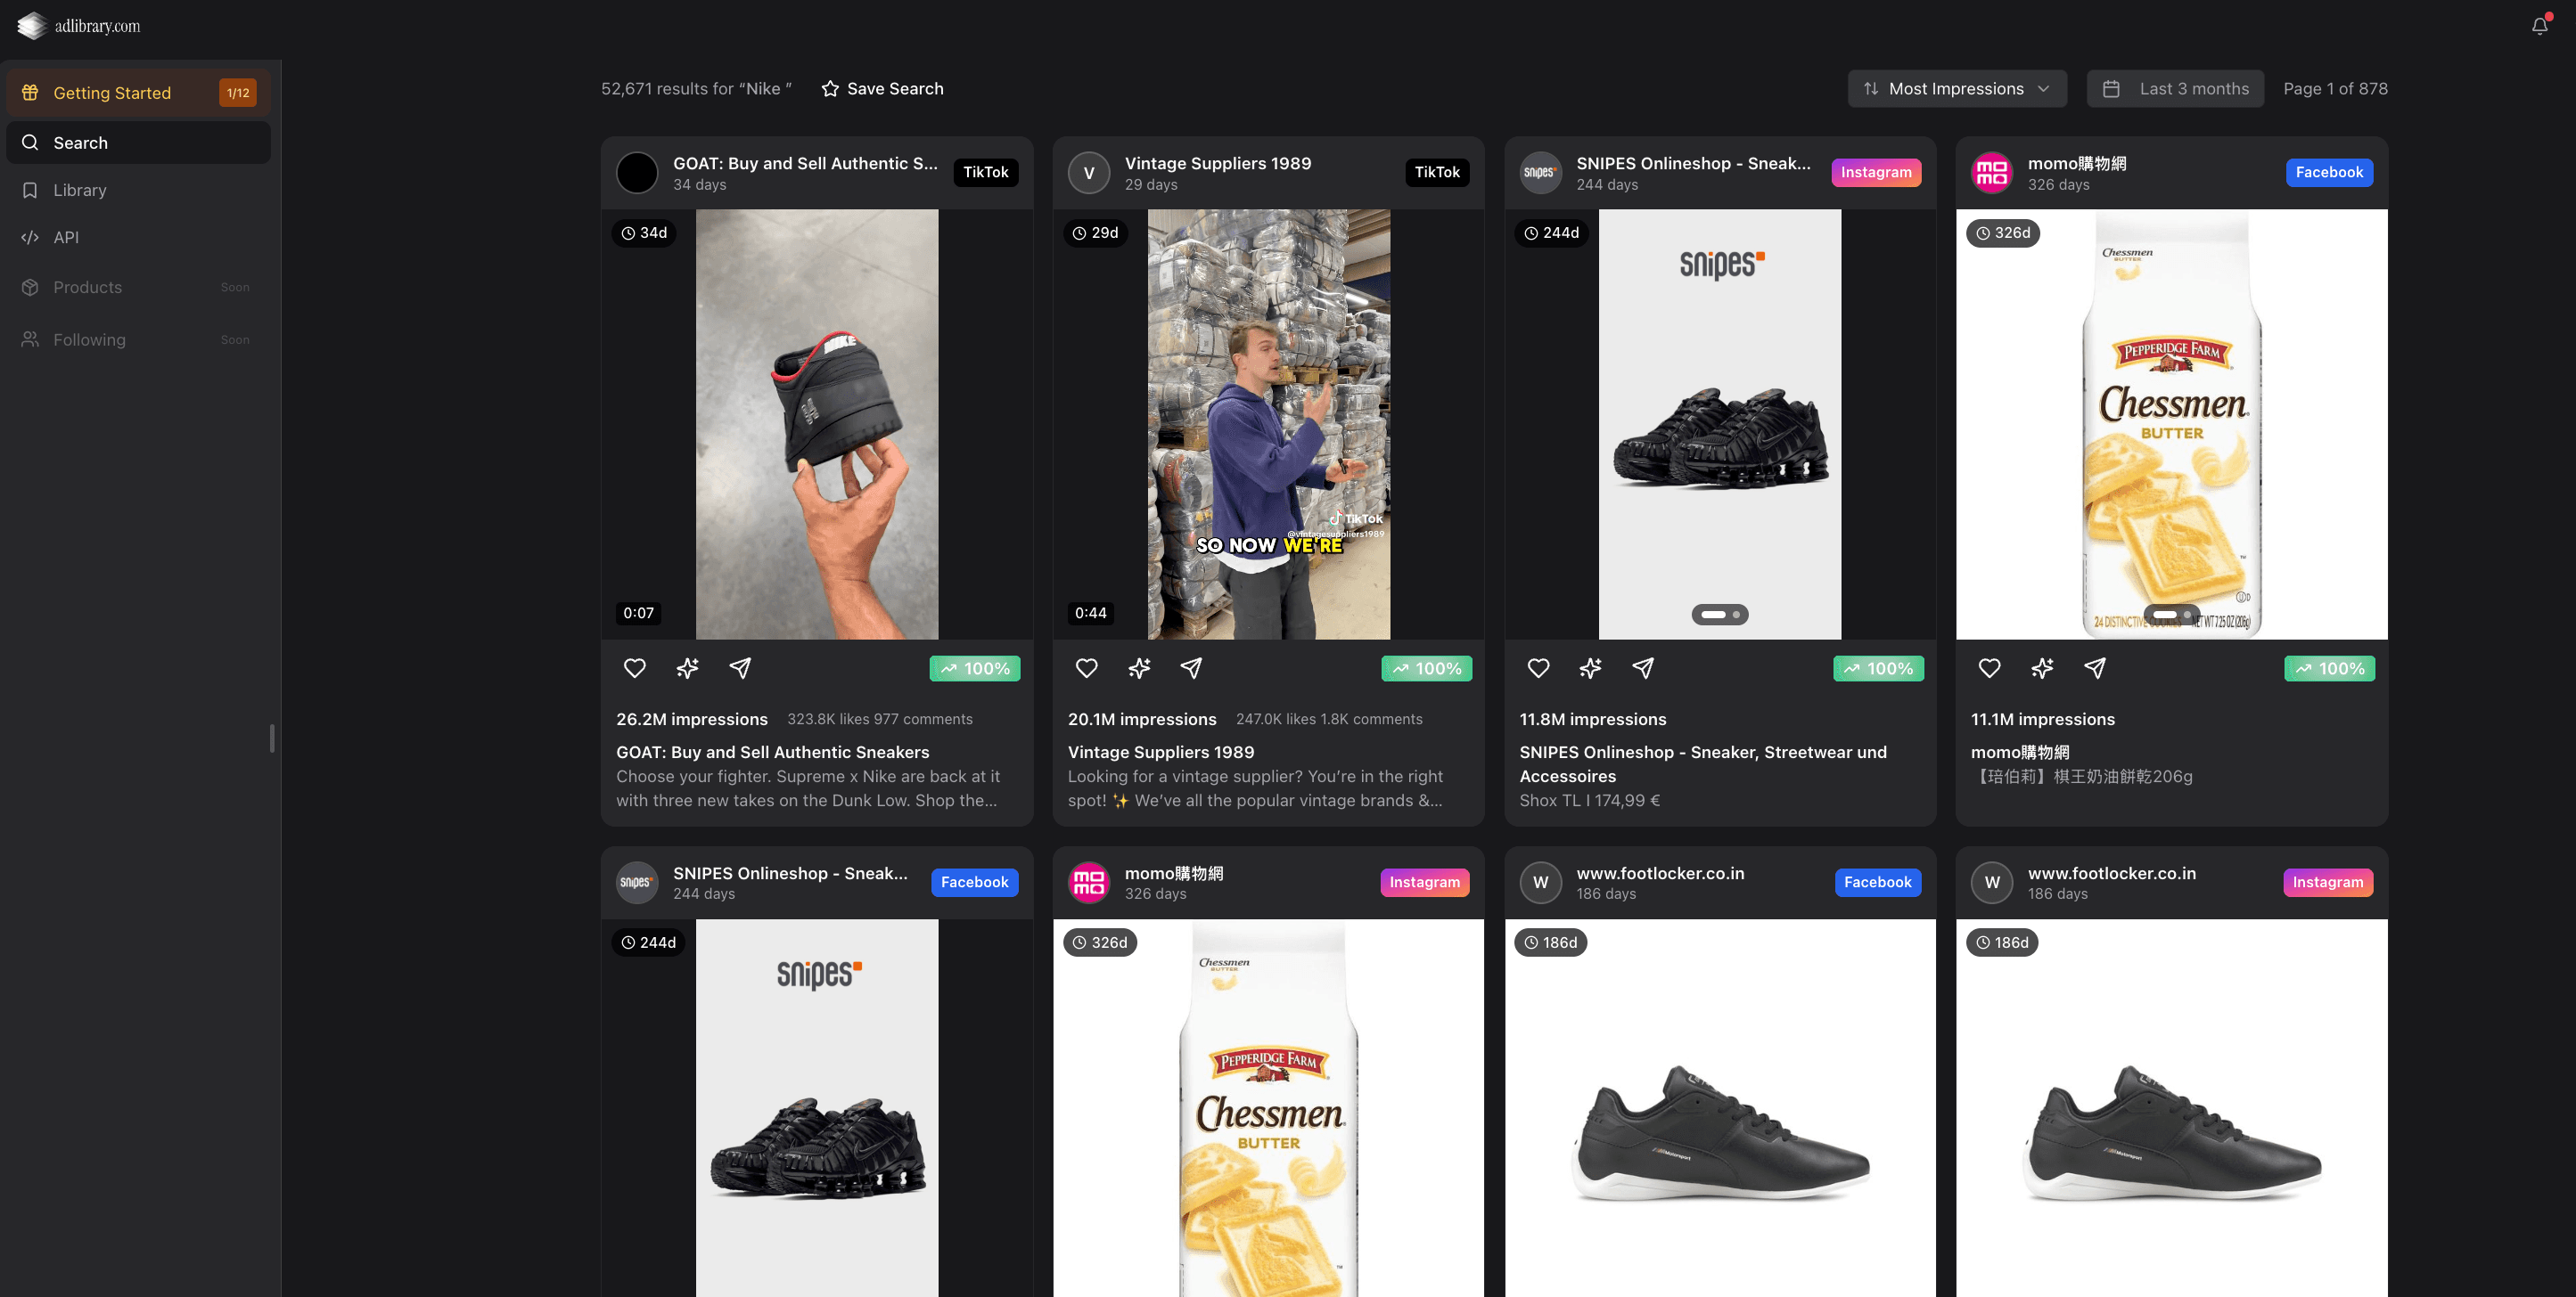The height and width of the screenshot is (1297, 2576).
Task: Heart the Vintage Suppliers 1989 ad
Action: (1086, 667)
